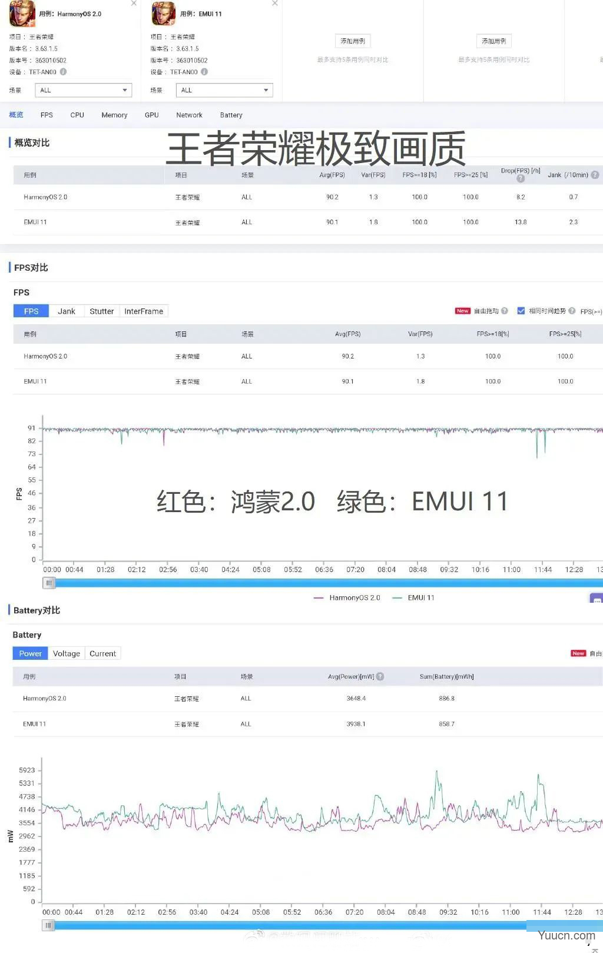Viewport: 603px width, 953px height.
Task: Select the Current sub-tab
Action: click(x=102, y=653)
